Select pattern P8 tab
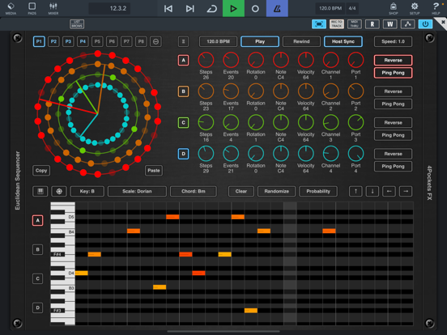The image size is (447, 335). click(141, 41)
